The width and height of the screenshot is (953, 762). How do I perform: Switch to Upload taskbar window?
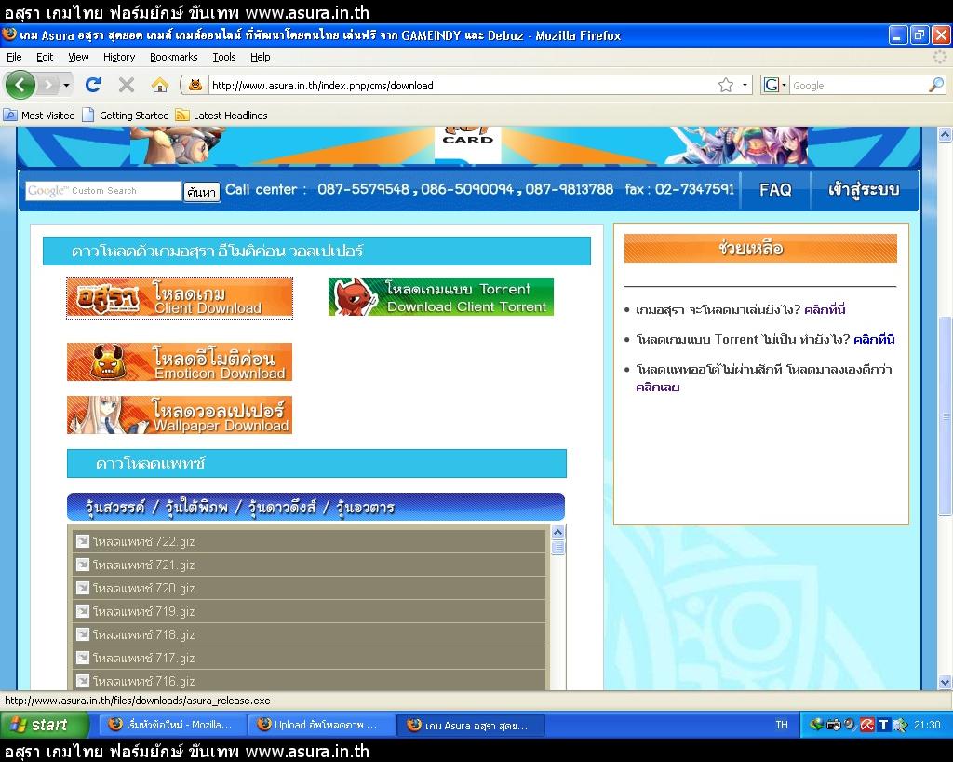[322, 725]
